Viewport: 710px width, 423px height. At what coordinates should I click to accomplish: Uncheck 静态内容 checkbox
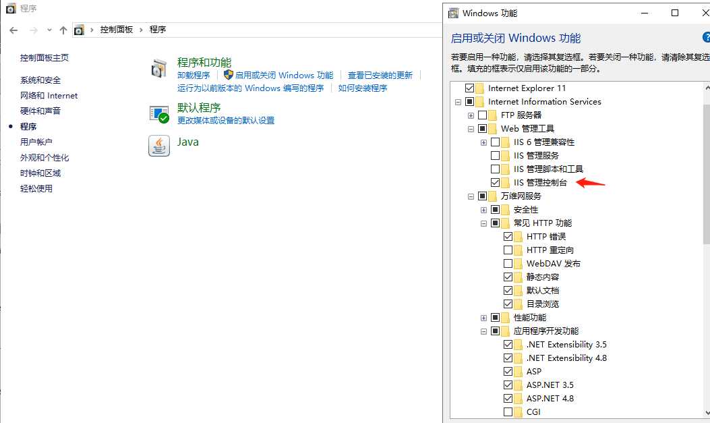click(508, 277)
